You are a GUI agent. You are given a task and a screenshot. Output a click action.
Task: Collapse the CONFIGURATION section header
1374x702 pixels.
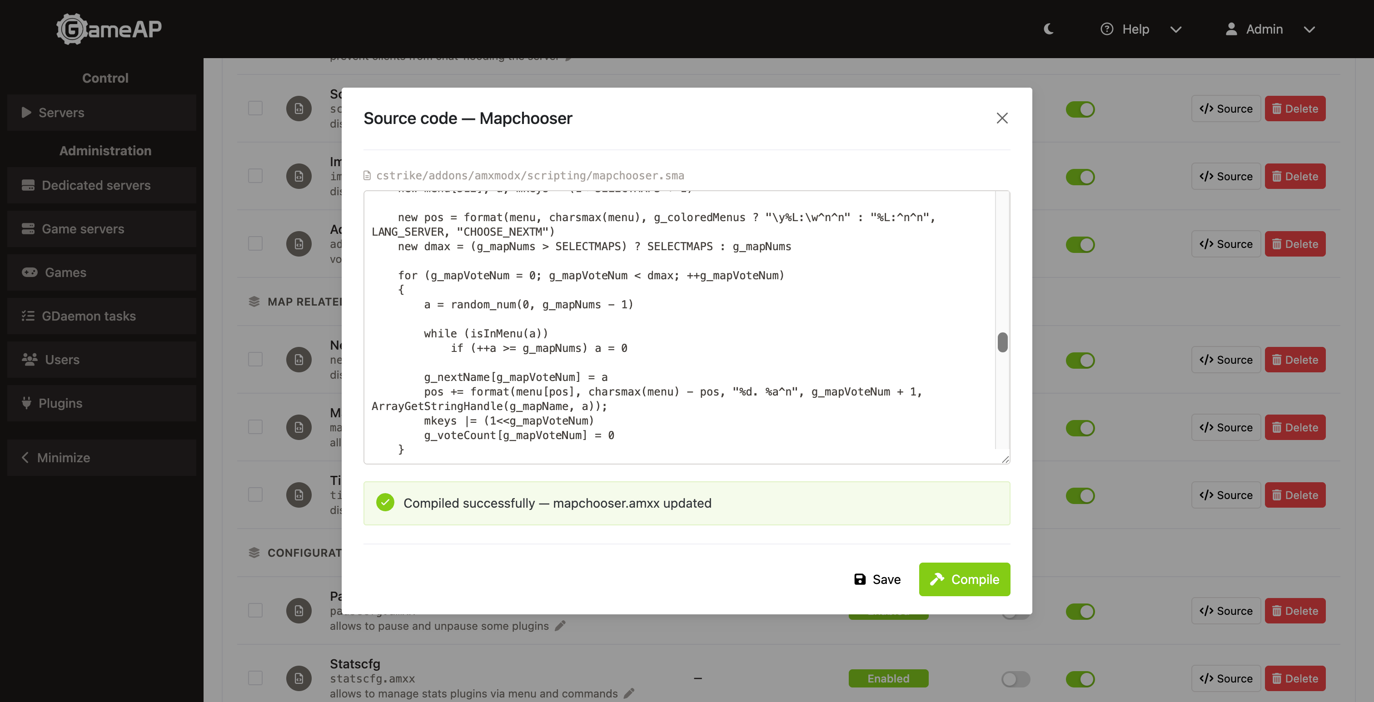304,553
